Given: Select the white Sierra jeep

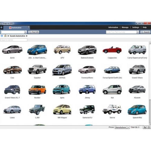Looking at the screenshot, I should [112, 109].
